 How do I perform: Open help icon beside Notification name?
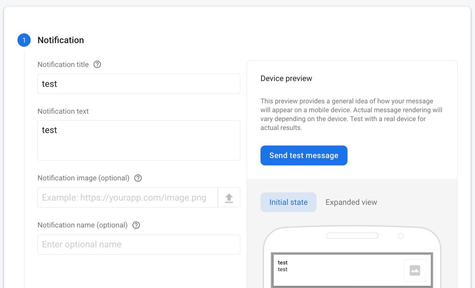tap(136, 225)
